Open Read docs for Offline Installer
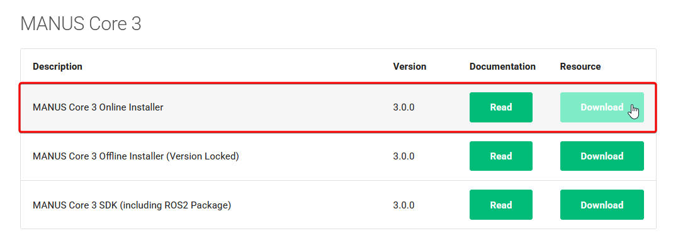This screenshot has width=678, height=248. point(501,156)
